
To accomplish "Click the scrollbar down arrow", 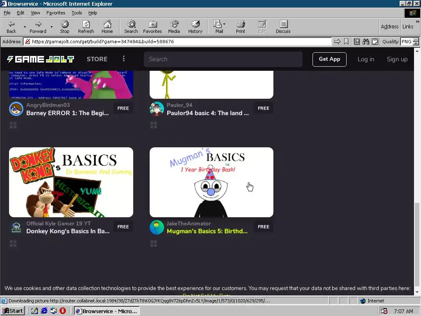I will [x=417, y=292].
